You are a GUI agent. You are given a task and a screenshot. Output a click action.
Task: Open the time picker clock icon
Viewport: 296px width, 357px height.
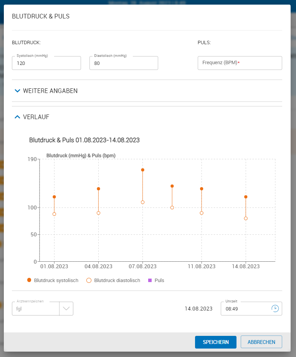click(x=275, y=308)
